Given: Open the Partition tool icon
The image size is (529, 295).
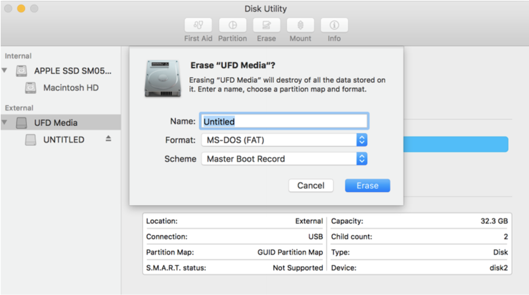Looking at the screenshot, I should tap(232, 25).
